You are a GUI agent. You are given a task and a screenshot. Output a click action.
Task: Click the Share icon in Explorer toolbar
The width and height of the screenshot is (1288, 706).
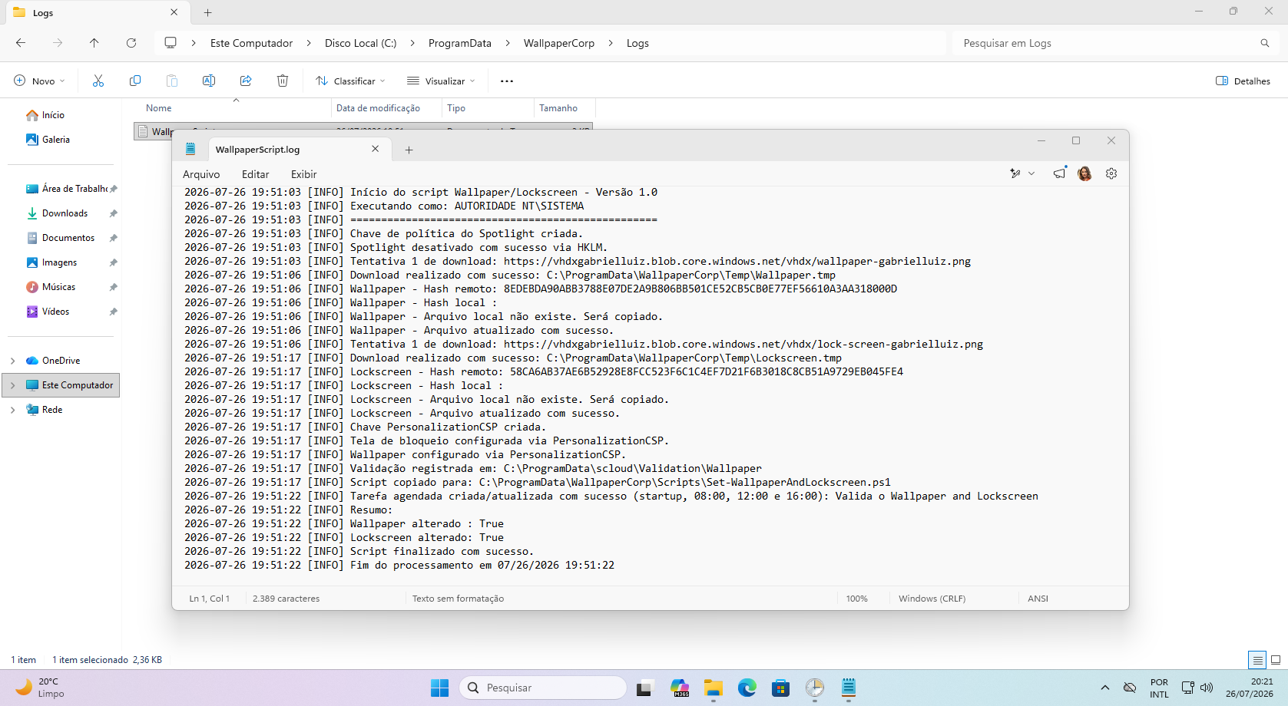coord(246,81)
